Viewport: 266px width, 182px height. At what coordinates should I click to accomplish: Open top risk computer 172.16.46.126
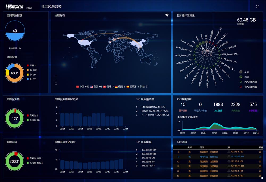click(x=148, y=158)
